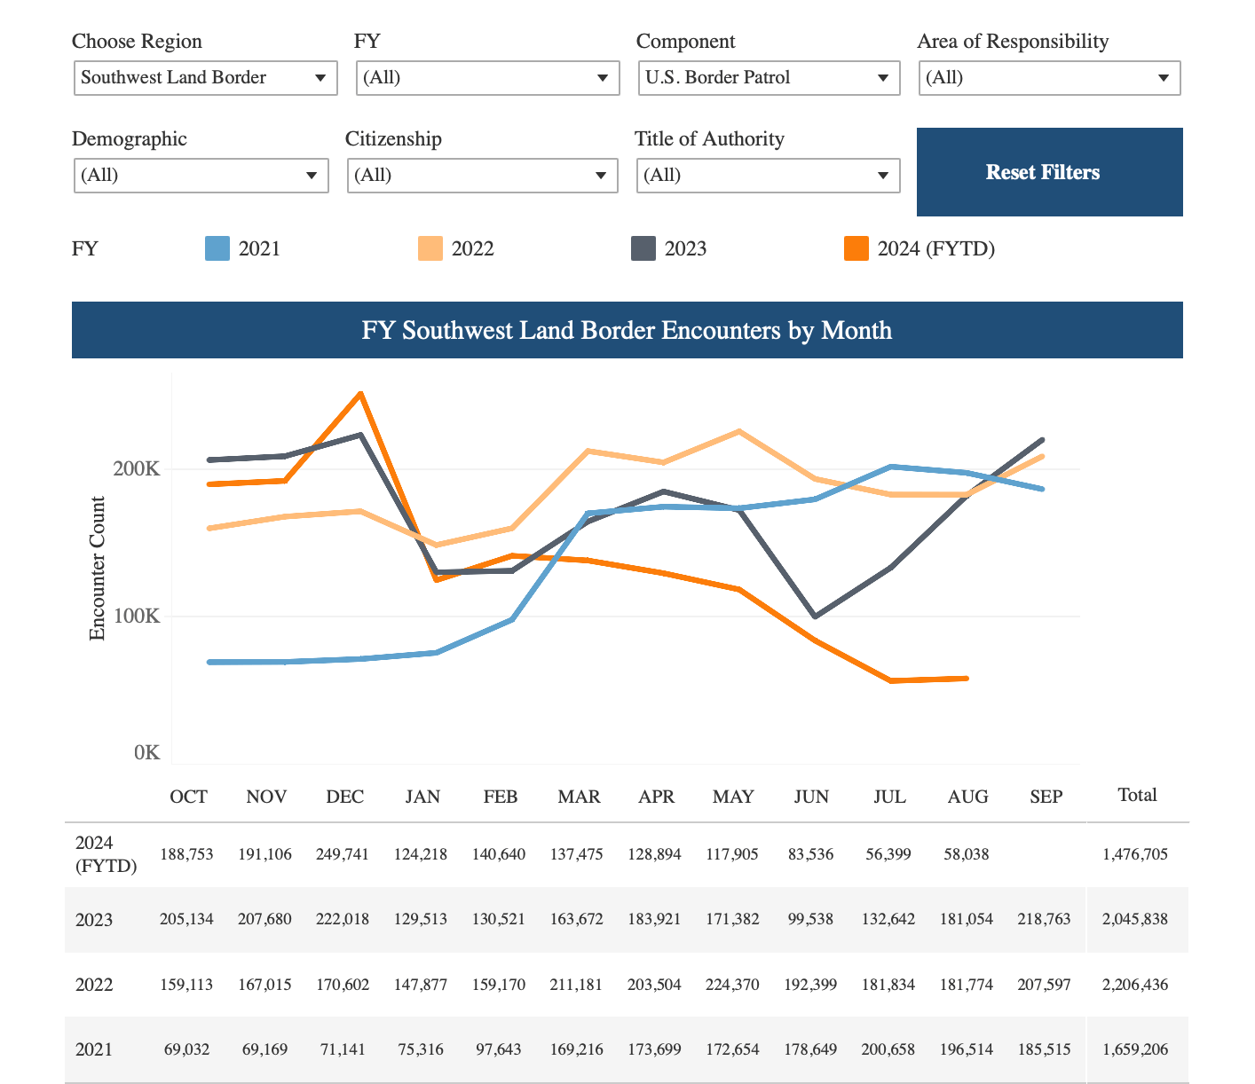This screenshot has width=1255, height=1084.
Task: Click the JAN column header
Action: point(422,797)
